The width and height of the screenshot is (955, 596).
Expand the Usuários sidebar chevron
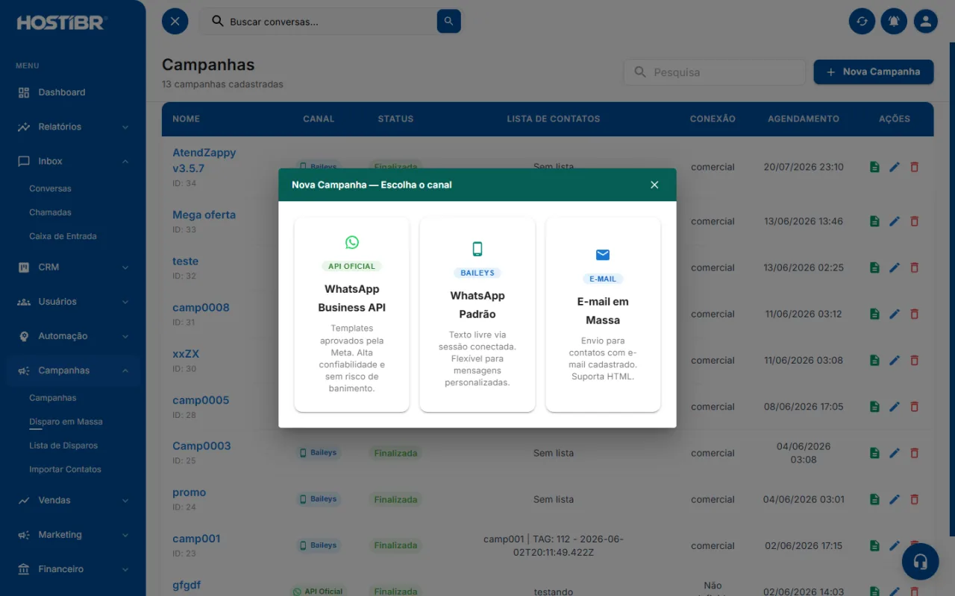tap(125, 302)
